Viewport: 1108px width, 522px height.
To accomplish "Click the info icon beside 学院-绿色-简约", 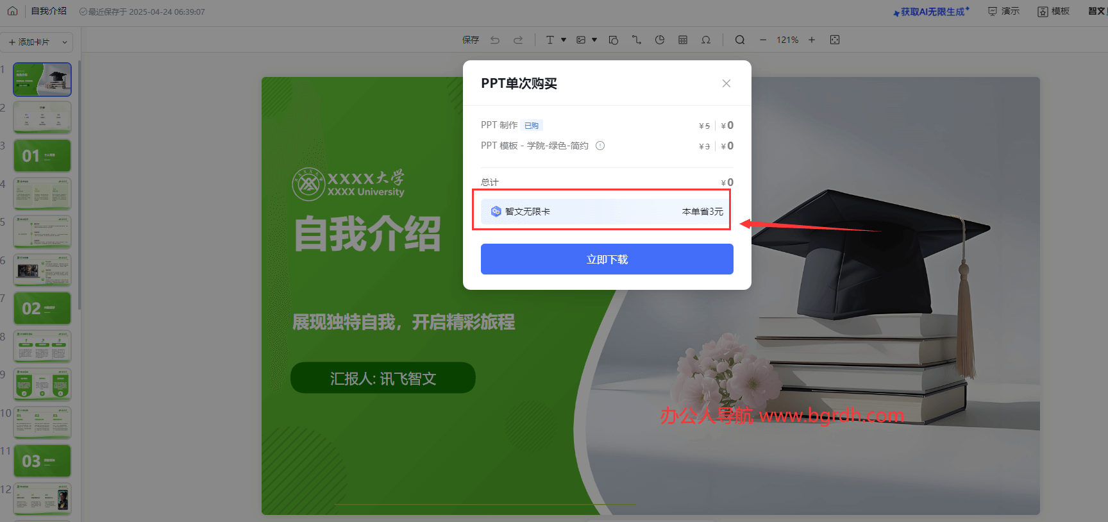I will click(x=600, y=146).
